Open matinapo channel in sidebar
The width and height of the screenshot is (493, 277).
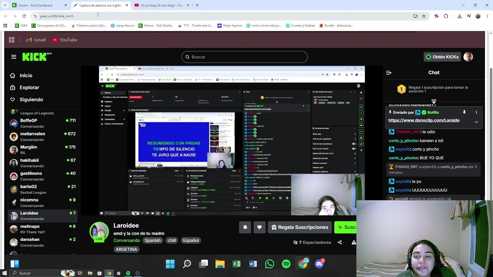pos(42,229)
